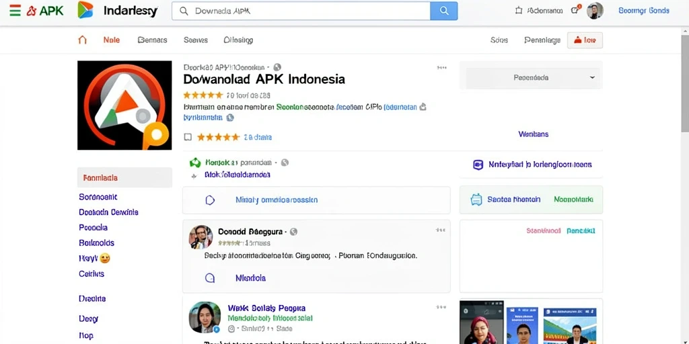
Task: Click the thumbs-up icon after the description
Action: click(423, 107)
